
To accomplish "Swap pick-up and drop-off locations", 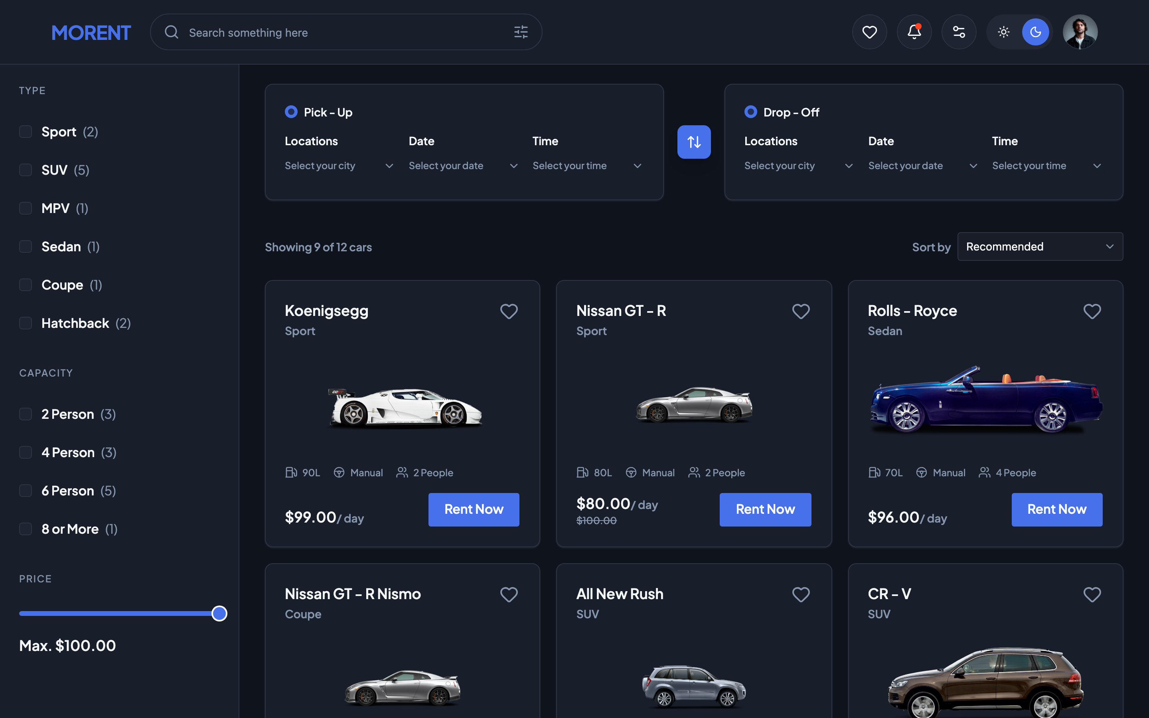I will 694,142.
